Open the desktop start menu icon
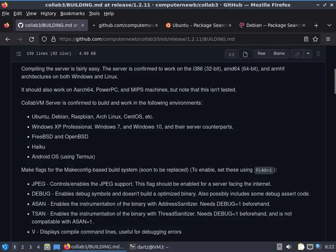Viewport: 336px width, 252px height. click(x=5, y=247)
